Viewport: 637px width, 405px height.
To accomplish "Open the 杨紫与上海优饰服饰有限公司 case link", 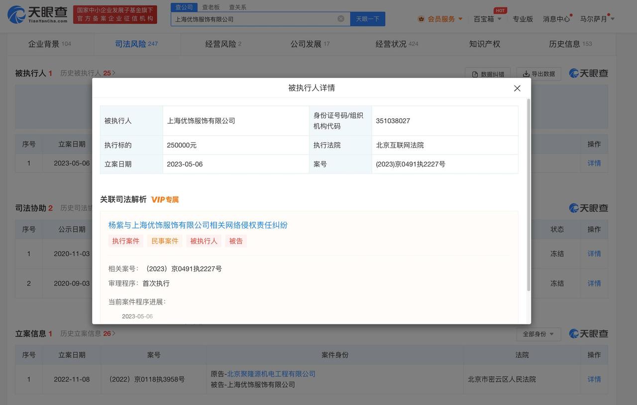I will tap(198, 225).
